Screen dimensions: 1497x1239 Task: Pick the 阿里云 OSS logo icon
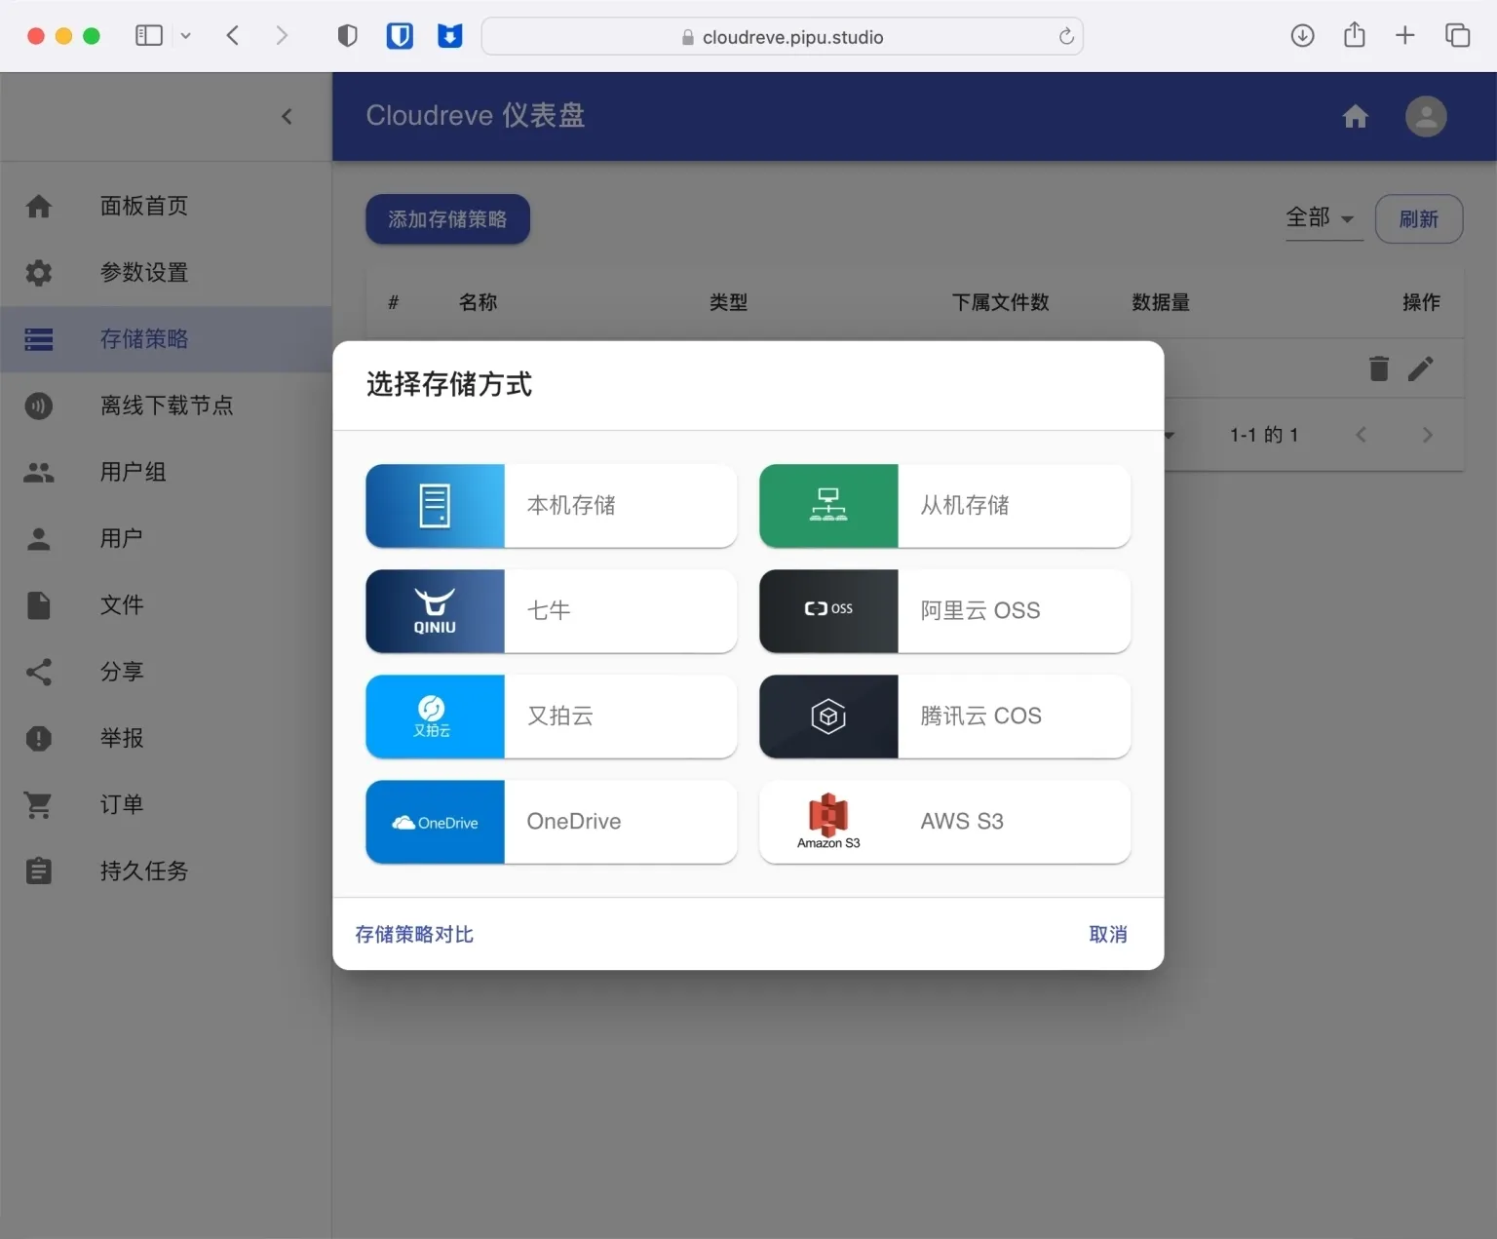[828, 611]
